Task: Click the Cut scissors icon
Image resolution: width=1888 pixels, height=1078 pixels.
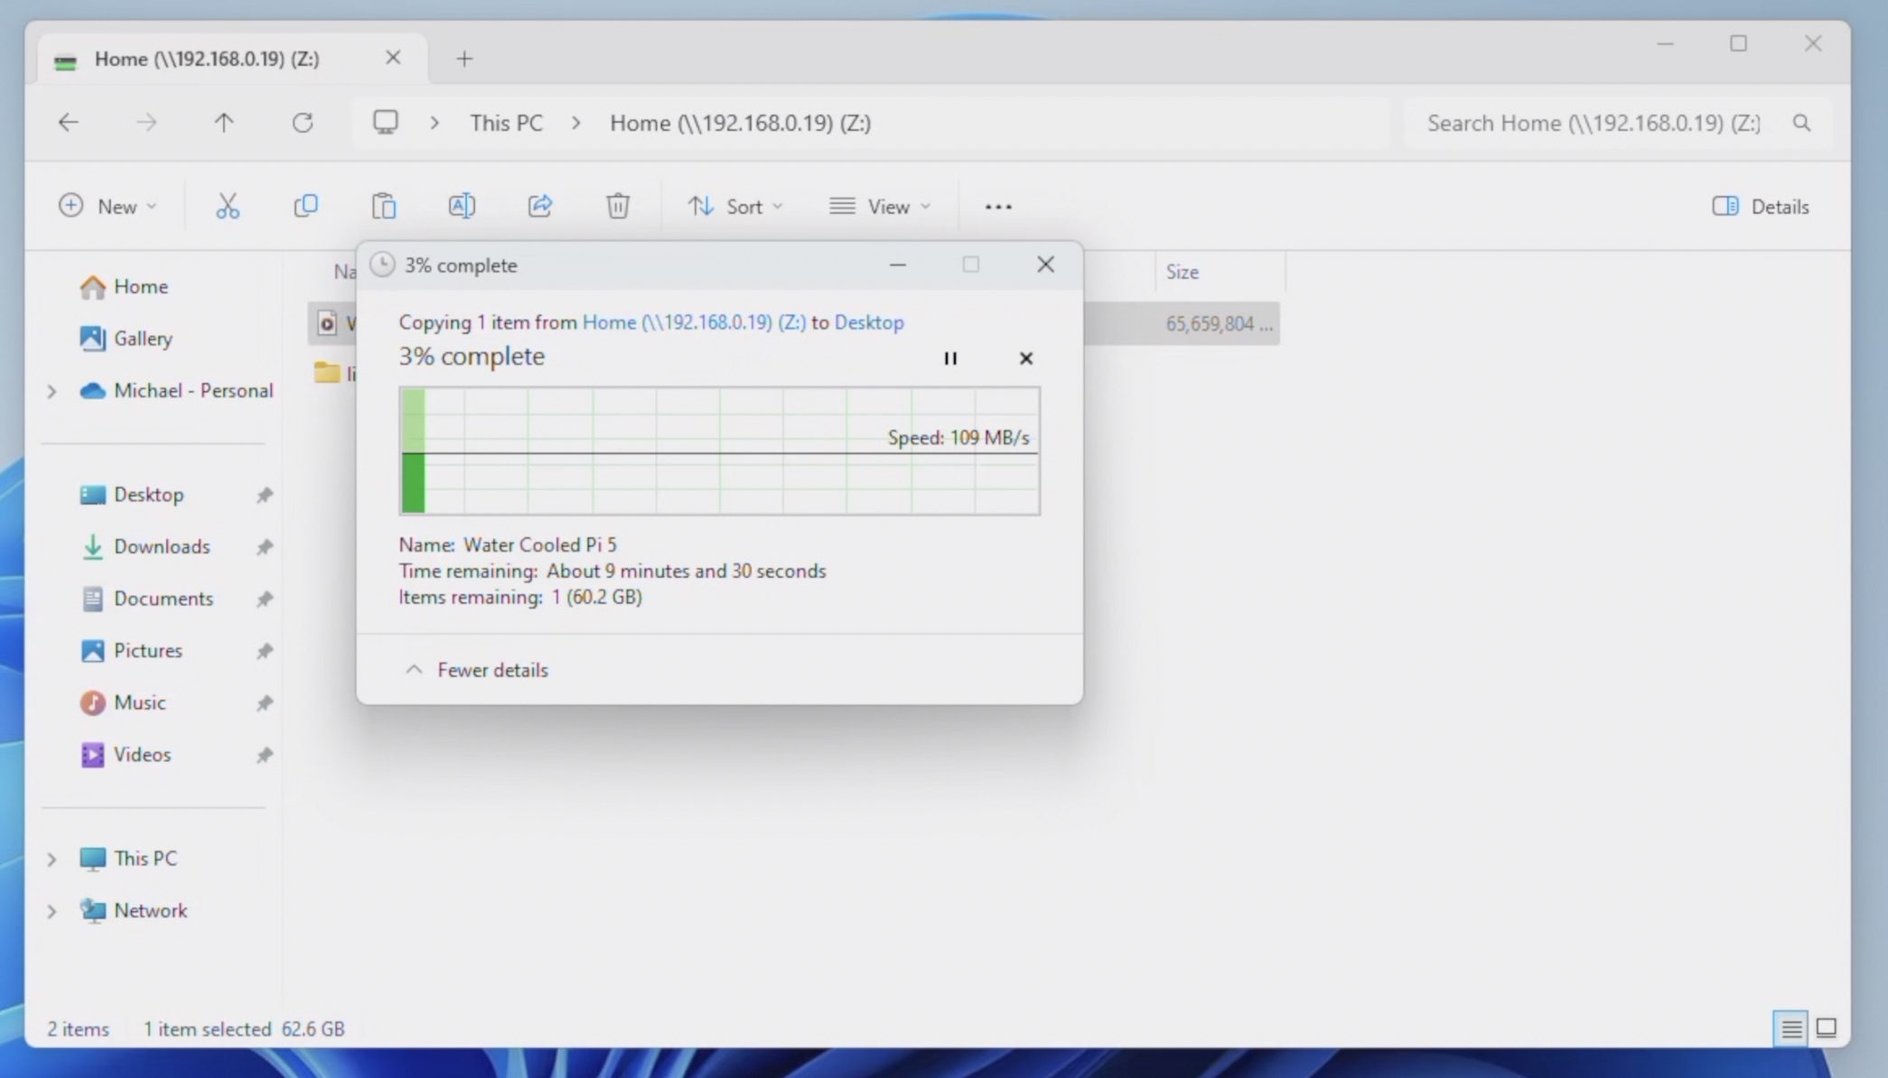Action: pos(228,207)
